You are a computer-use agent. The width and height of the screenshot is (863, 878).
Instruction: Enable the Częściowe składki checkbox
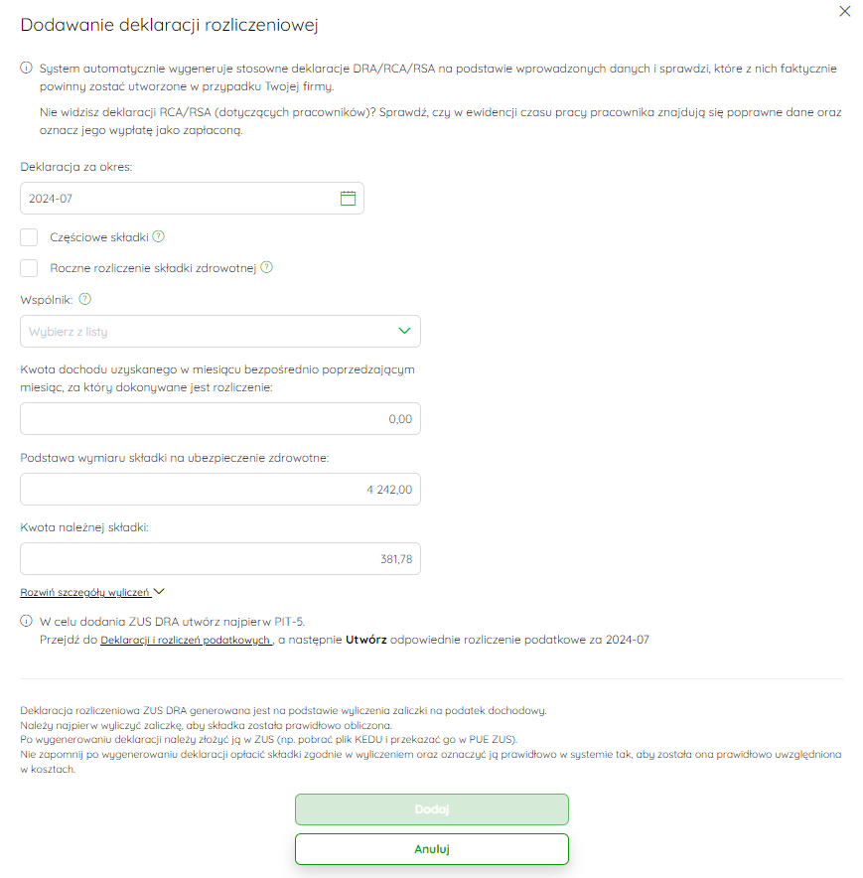pos(29,236)
